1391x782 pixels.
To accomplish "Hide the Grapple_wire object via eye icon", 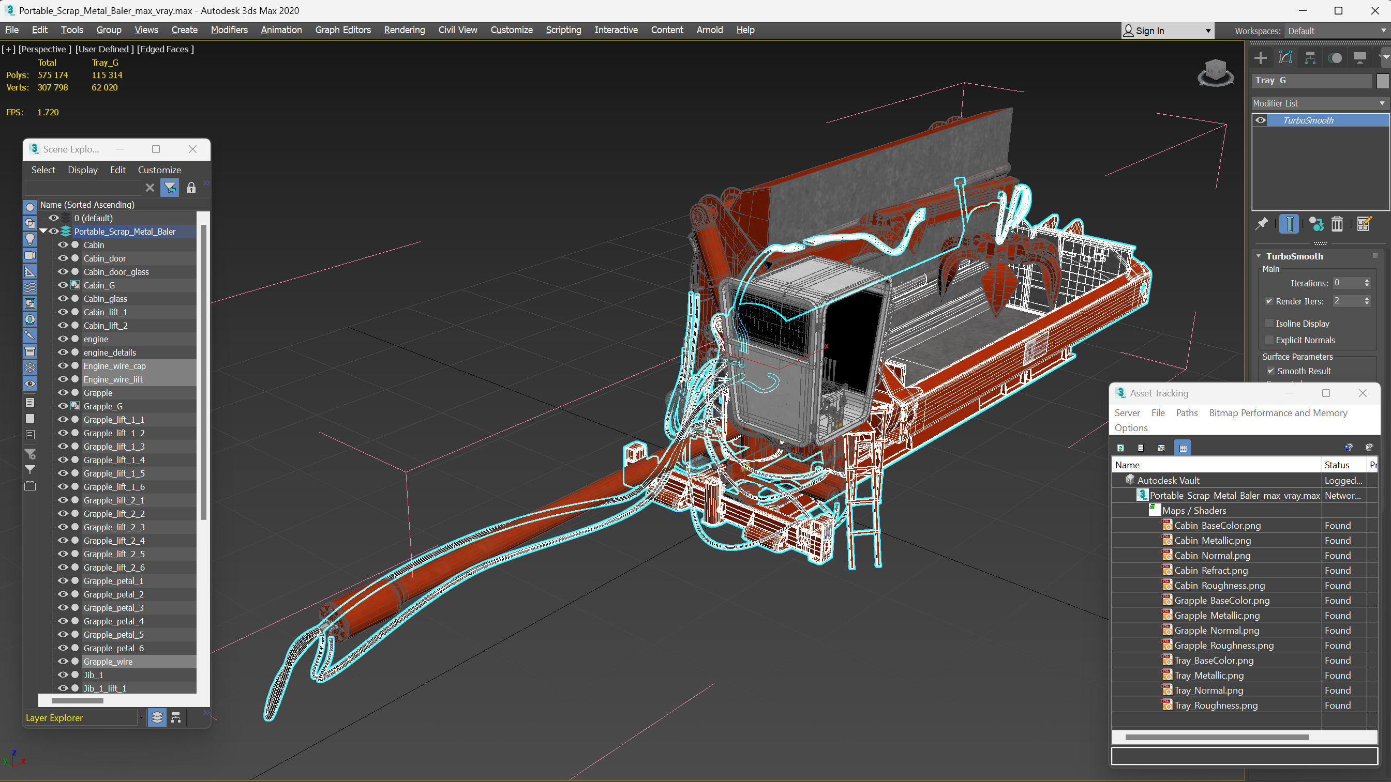I will [x=63, y=662].
